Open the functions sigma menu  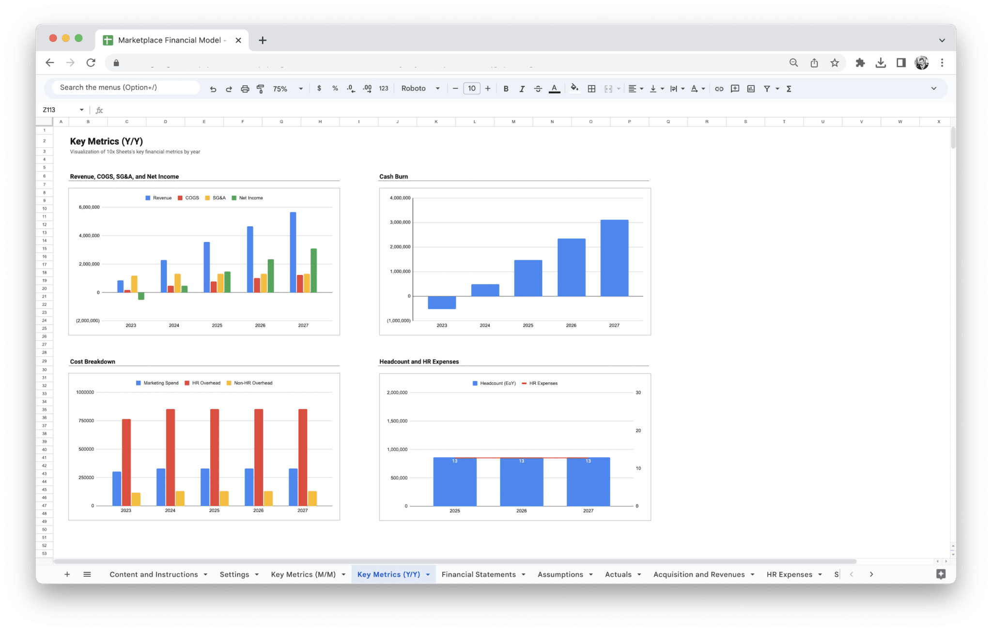[x=789, y=88]
